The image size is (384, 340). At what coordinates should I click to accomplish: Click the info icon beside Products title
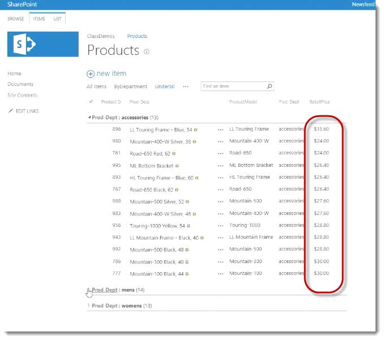pos(146,51)
